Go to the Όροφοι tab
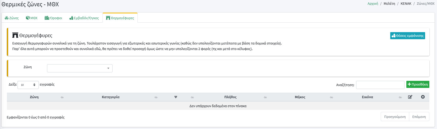This screenshot has height=129, width=437. (53, 18)
